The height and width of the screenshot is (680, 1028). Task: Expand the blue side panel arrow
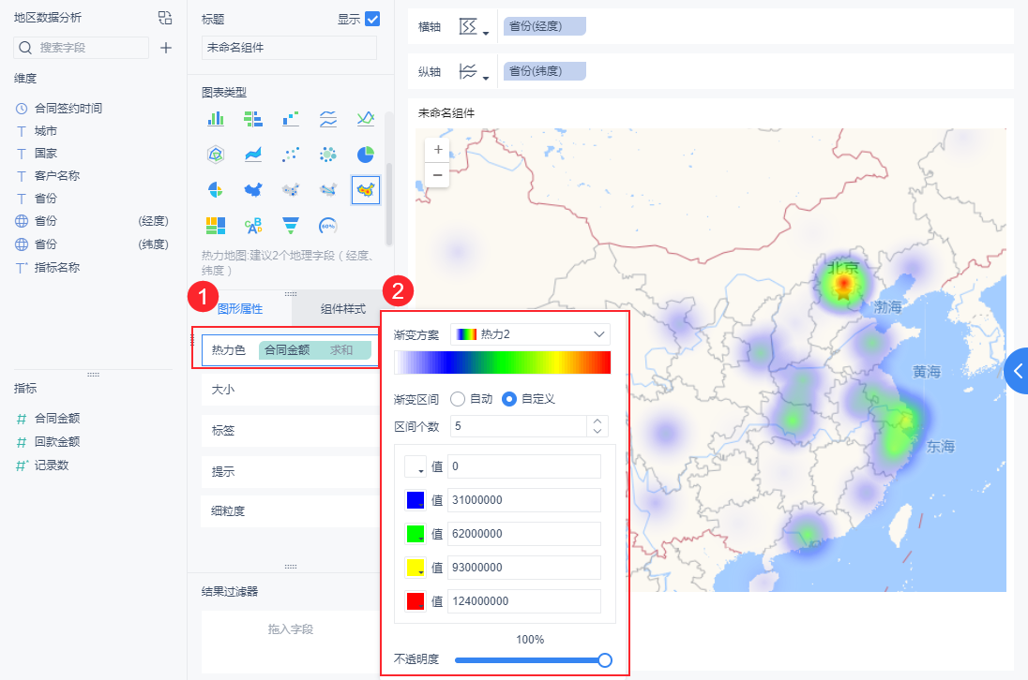(x=1017, y=371)
